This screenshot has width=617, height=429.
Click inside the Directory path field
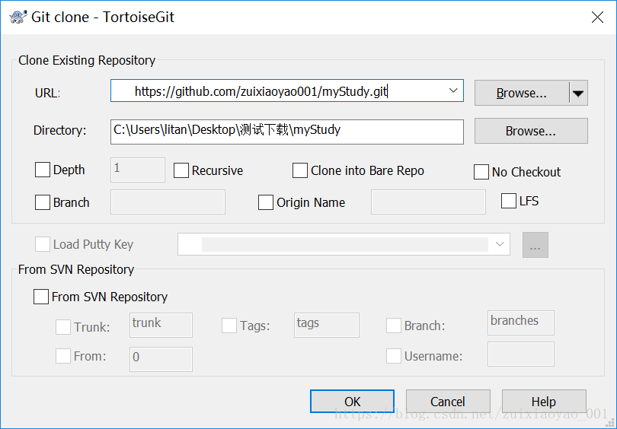[287, 132]
